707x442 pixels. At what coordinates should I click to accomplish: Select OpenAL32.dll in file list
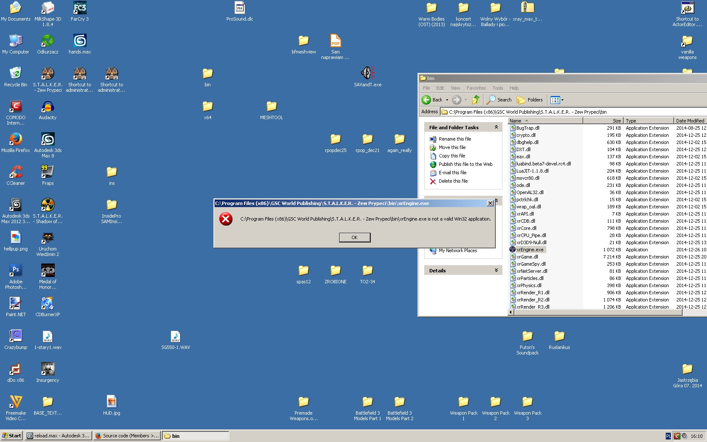[530, 192]
